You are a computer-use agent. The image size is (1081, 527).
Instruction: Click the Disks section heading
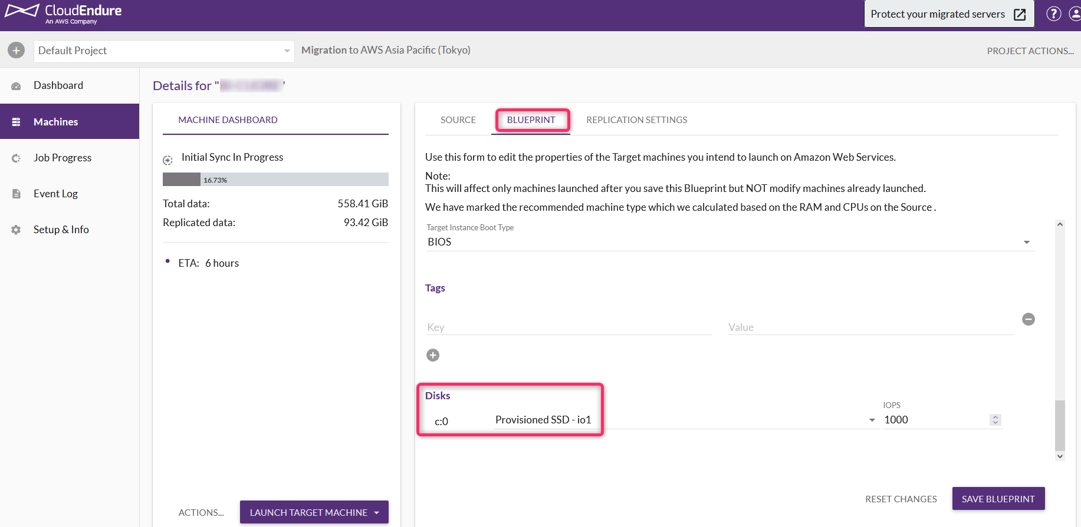click(x=438, y=396)
